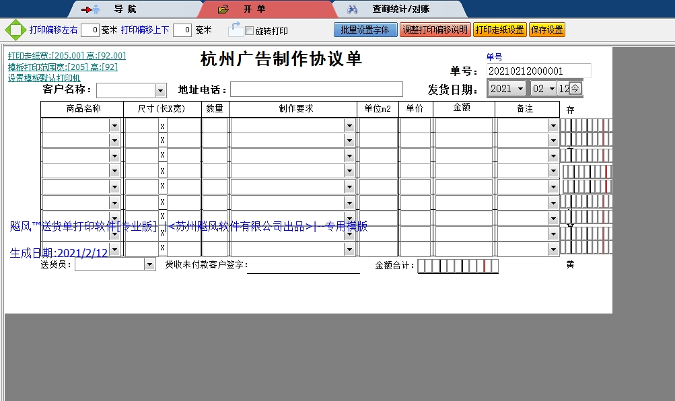
Task: Open first row 商品名称 dropdown arrow
Action: (x=114, y=126)
